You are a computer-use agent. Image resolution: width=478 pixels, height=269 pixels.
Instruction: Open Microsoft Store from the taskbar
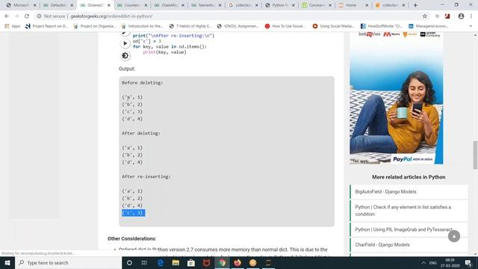click(191, 262)
